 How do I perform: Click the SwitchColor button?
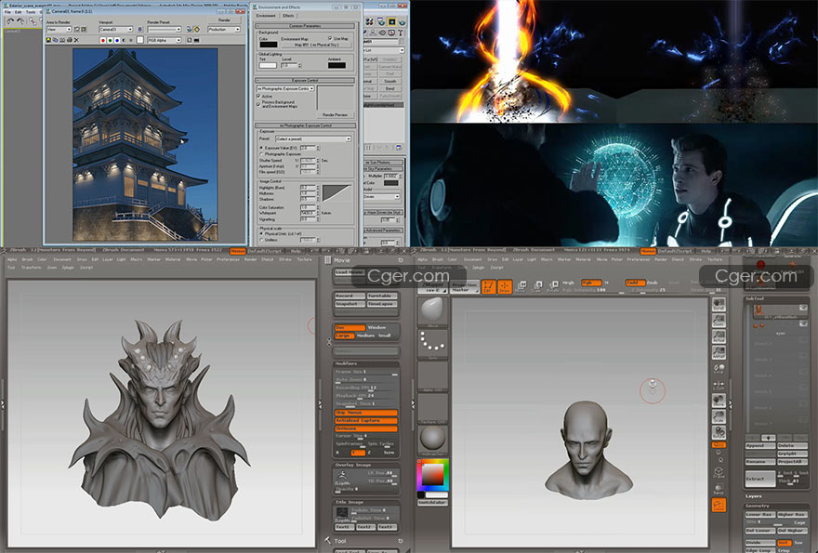[x=432, y=503]
